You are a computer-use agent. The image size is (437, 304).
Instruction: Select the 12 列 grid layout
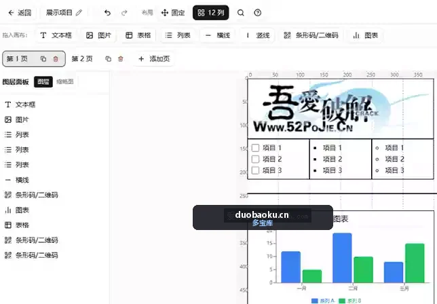click(x=210, y=13)
